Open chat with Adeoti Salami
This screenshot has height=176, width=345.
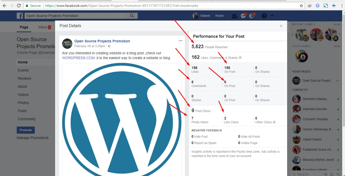click(x=316, y=139)
